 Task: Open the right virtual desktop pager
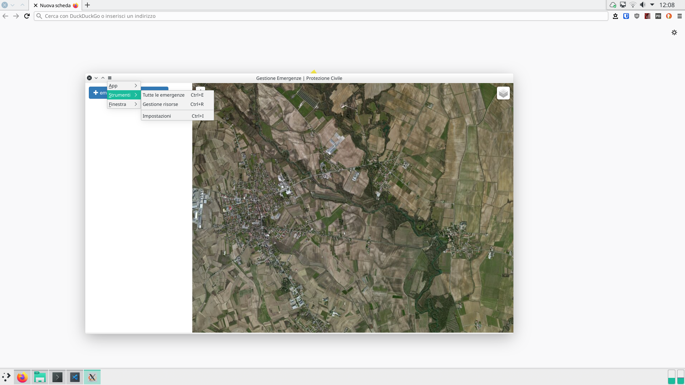tap(681, 377)
